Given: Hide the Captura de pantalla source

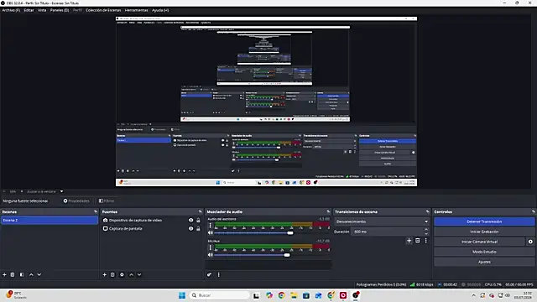Looking at the screenshot, I should (190, 228).
